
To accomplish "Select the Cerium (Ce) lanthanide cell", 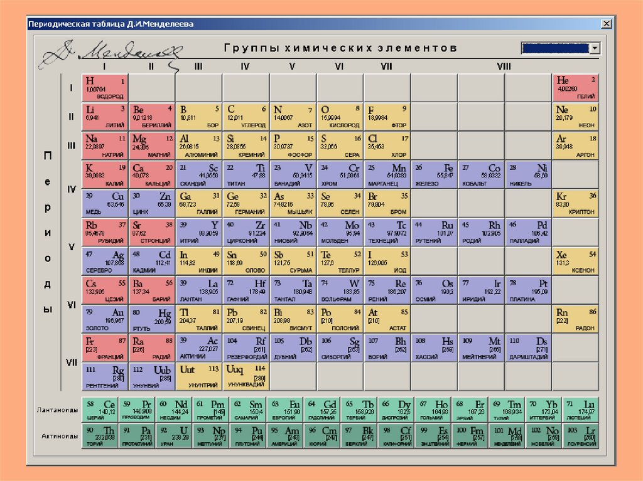I will click(x=100, y=409).
